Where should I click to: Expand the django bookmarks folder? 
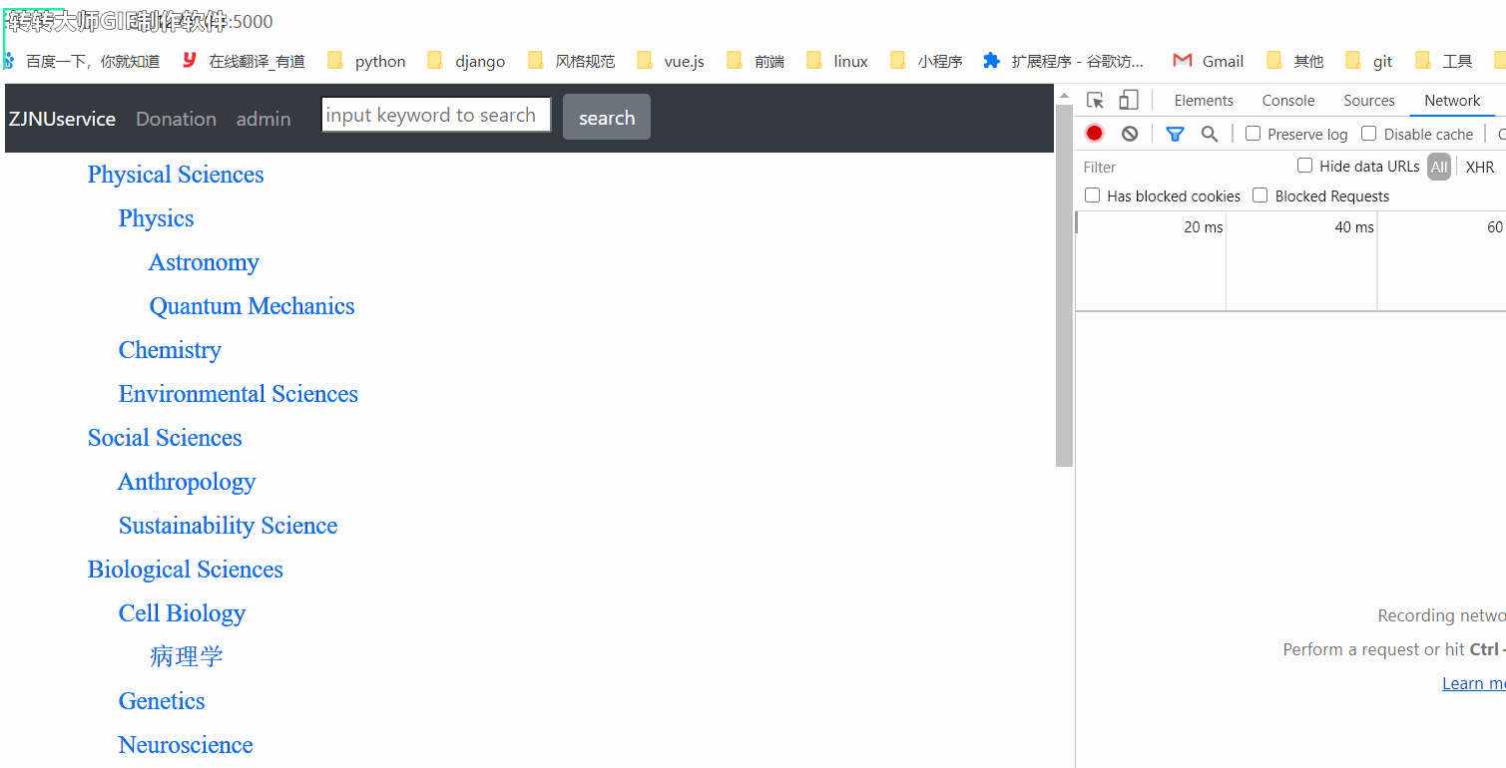[x=467, y=61]
